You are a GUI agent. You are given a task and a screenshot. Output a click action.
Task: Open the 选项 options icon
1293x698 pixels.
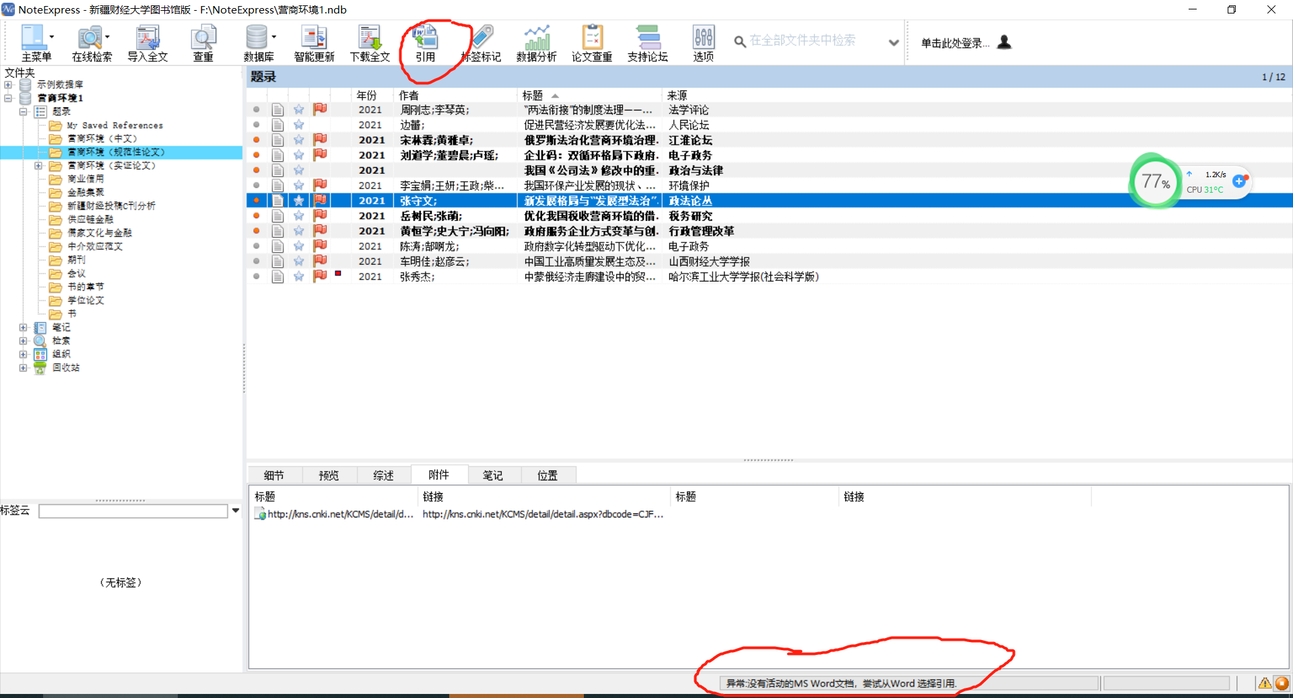pos(703,38)
